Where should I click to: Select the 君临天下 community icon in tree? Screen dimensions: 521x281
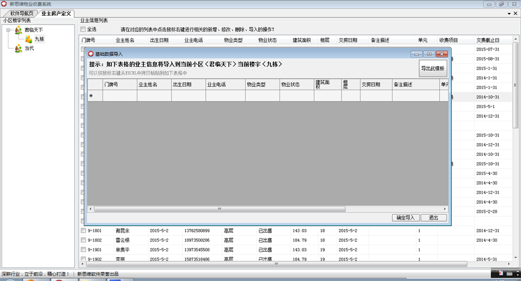click(18, 30)
